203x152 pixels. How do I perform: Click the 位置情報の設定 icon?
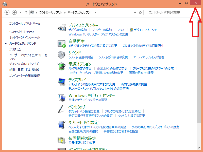(62, 140)
